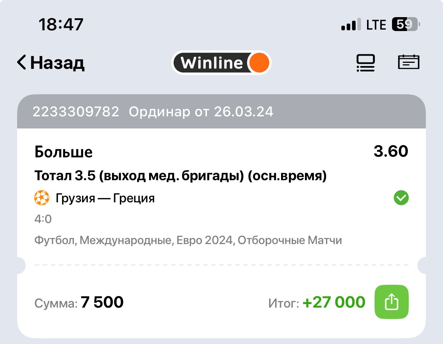
Task: Click the battery indicator in status bar
Action: [406, 25]
